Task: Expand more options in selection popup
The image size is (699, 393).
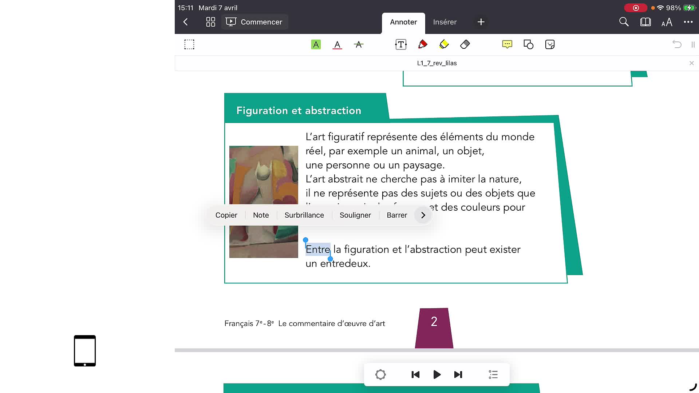Action: (423, 215)
